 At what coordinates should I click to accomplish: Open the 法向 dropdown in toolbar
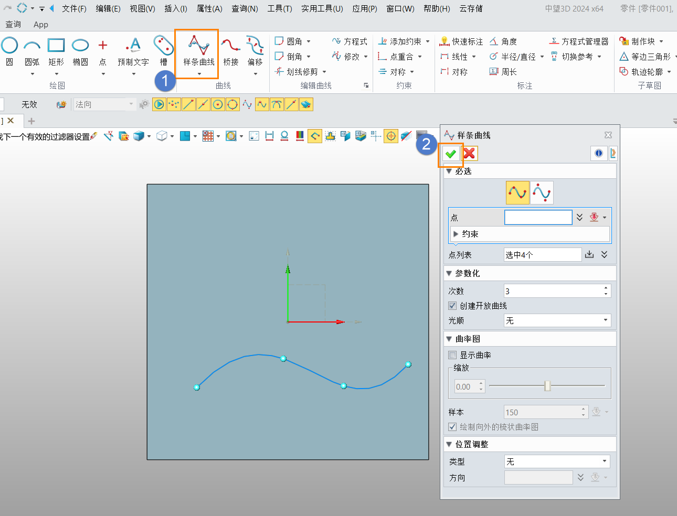(104, 104)
